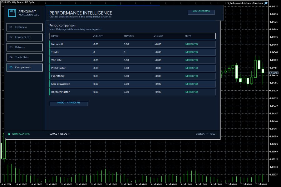
Task: Click the 1.14500 price scale label
Action: pos(274,60)
